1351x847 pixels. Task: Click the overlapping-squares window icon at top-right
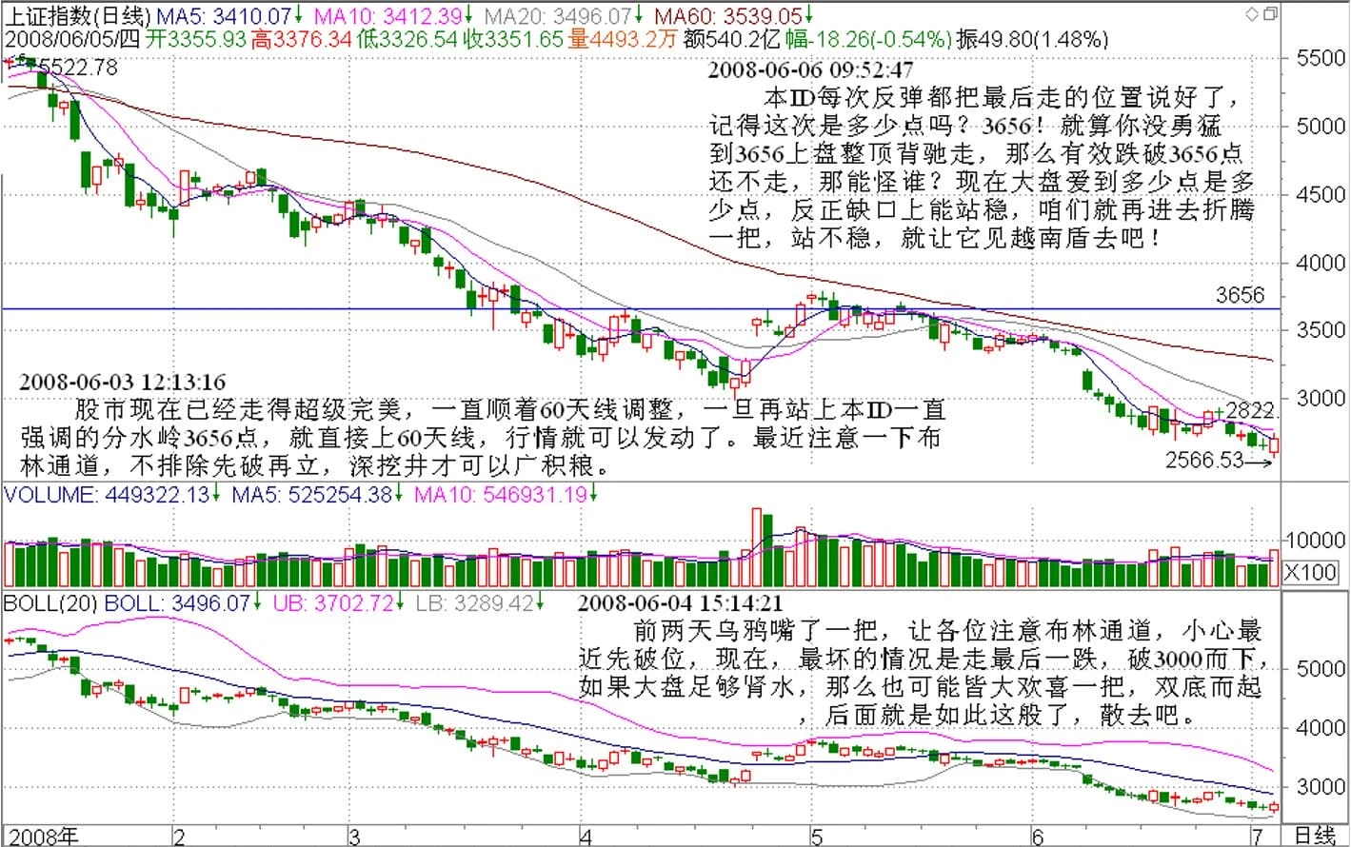1270,14
